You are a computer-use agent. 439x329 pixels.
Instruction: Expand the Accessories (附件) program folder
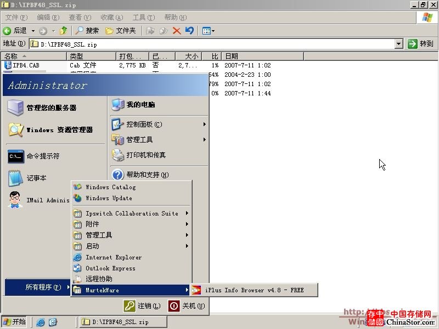click(x=132, y=224)
